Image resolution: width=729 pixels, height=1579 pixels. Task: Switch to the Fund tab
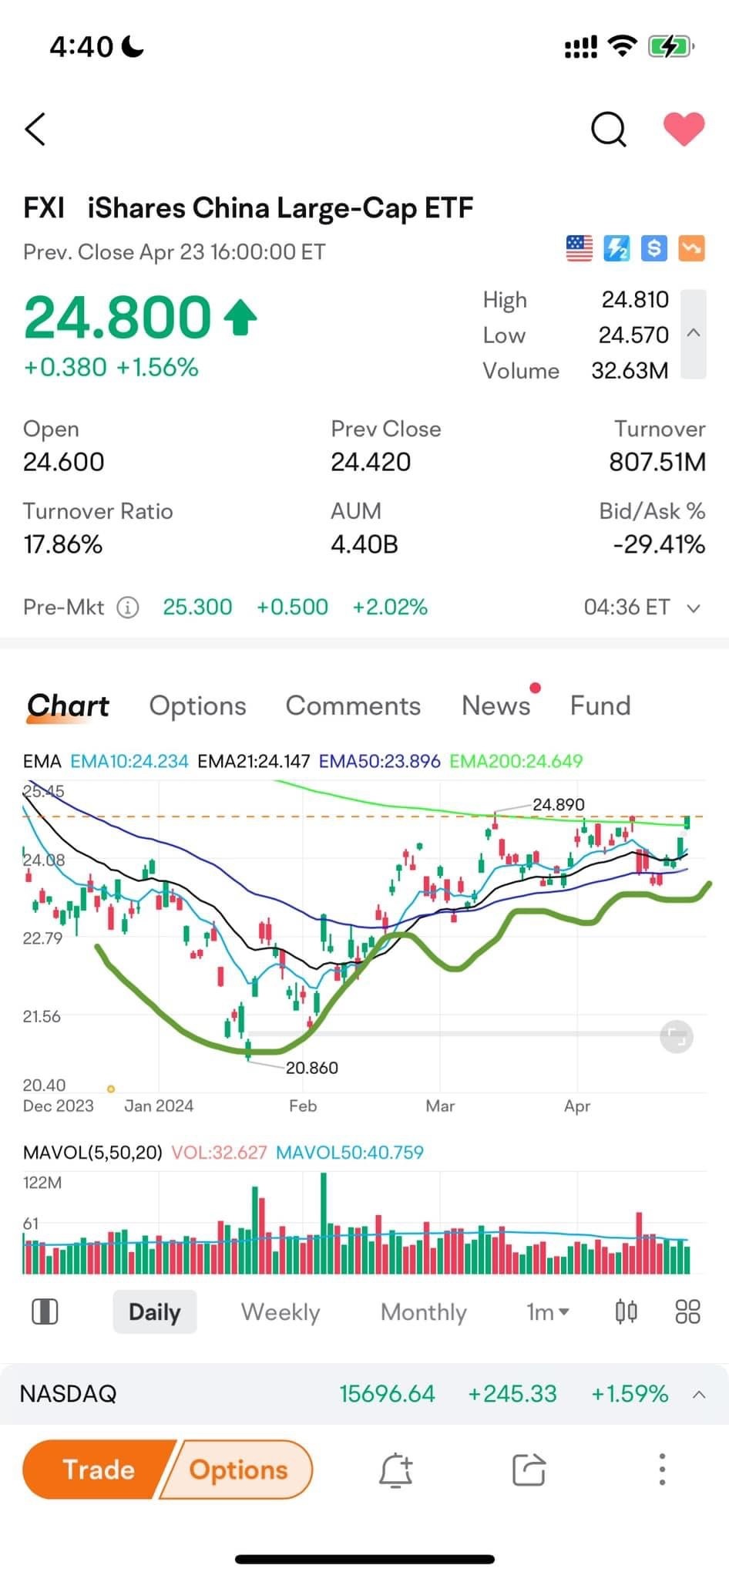[600, 705]
